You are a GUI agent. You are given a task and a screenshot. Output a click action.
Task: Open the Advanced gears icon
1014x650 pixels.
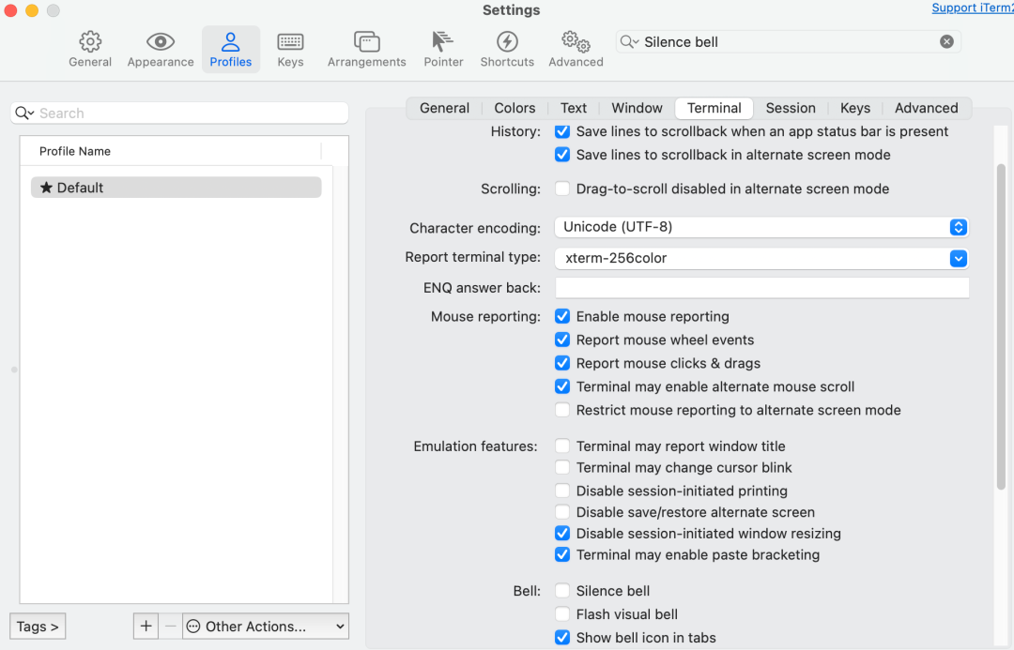[x=576, y=42]
